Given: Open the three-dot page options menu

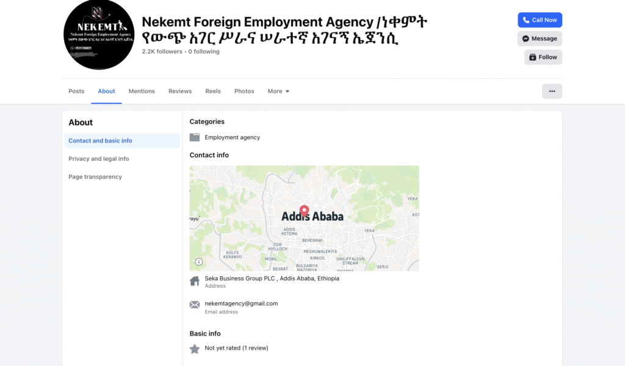Looking at the screenshot, I should click(x=552, y=91).
